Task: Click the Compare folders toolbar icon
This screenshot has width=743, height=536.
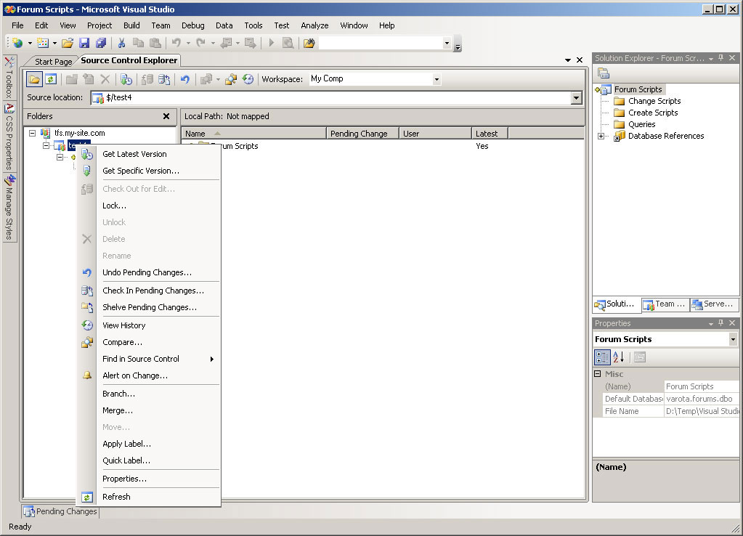Action: [231, 79]
